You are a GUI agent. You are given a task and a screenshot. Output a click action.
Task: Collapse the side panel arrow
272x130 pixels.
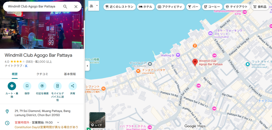click(87, 66)
